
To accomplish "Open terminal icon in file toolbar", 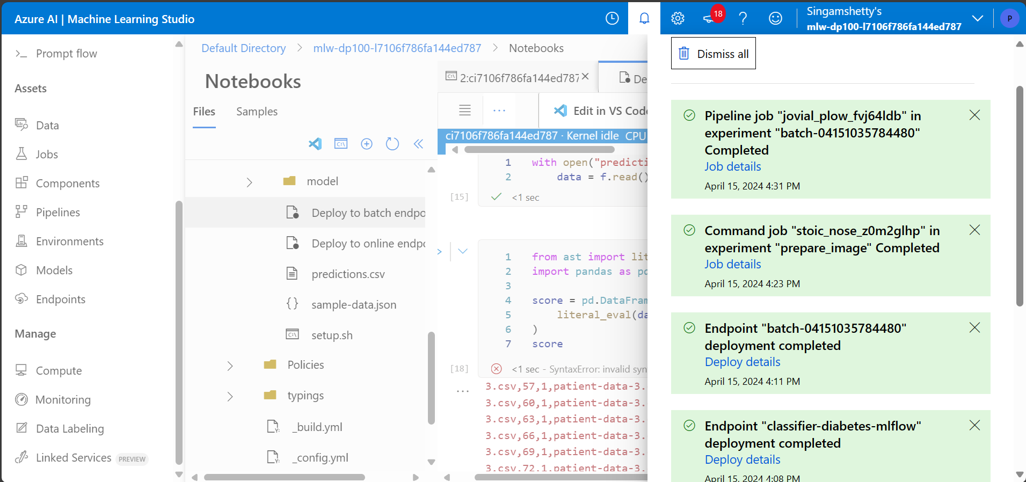I will (x=341, y=144).
